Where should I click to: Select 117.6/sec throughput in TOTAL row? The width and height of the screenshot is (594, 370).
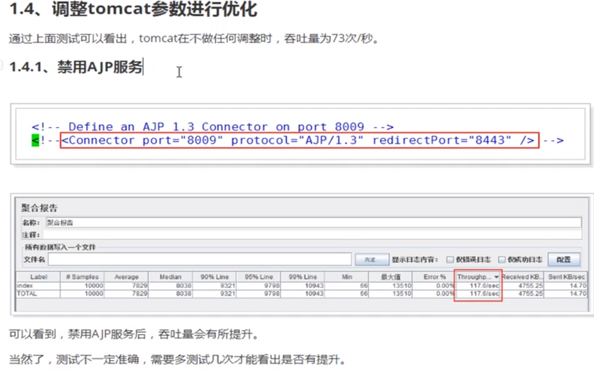[x=478, y=293]
